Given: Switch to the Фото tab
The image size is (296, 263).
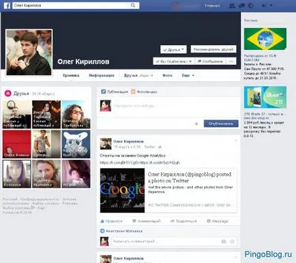Looking at the screenshot, I should point(167,75).
